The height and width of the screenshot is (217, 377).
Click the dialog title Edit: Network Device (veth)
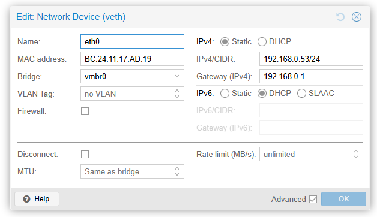click(71, 17)
